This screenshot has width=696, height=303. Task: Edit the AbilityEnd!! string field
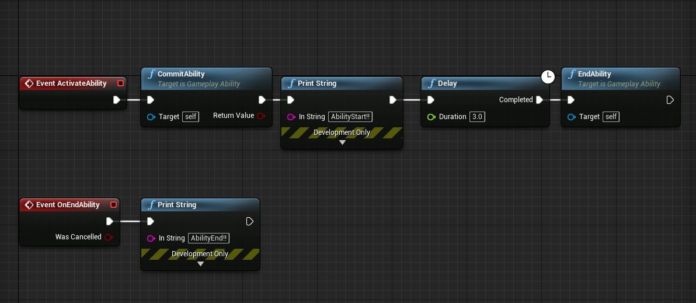click(x=208, y=238)
